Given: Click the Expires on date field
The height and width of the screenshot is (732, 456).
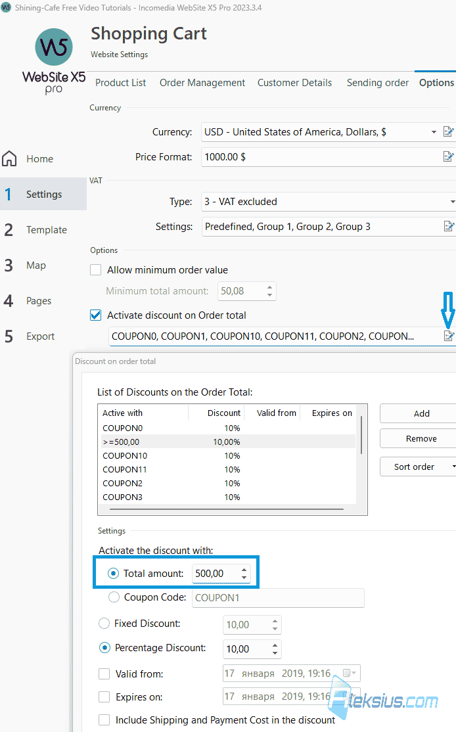Looking at the screenshot, I should pyautogui.click(x=292, y=696).
